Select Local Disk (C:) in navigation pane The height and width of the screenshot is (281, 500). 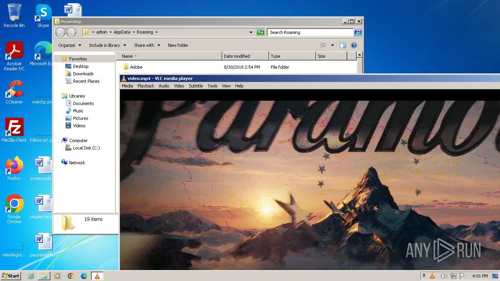[86, 148]
